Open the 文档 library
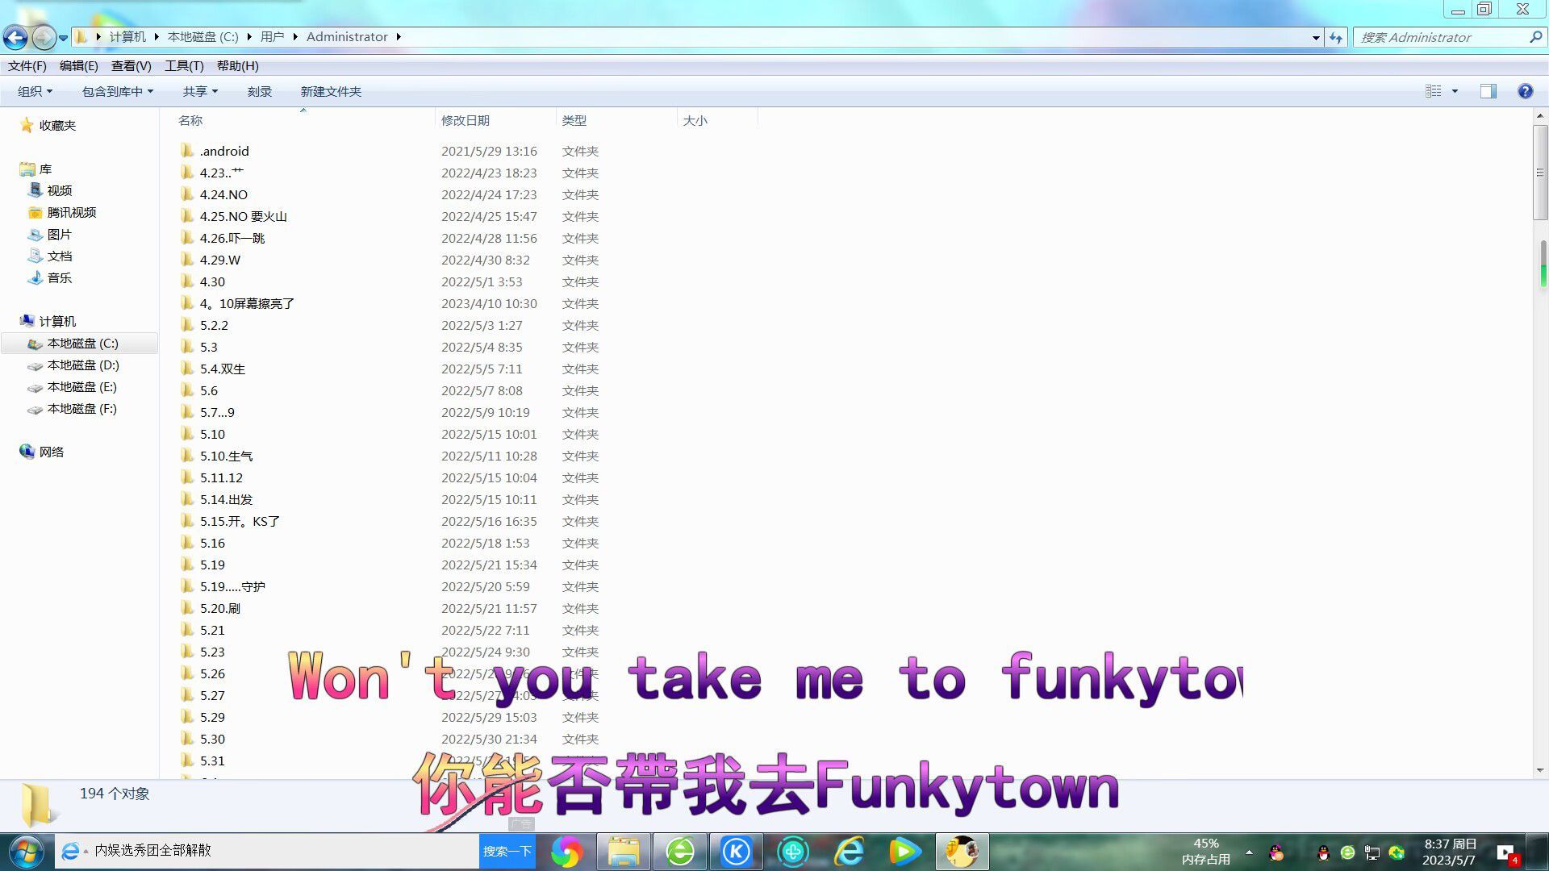 (59, 256)
